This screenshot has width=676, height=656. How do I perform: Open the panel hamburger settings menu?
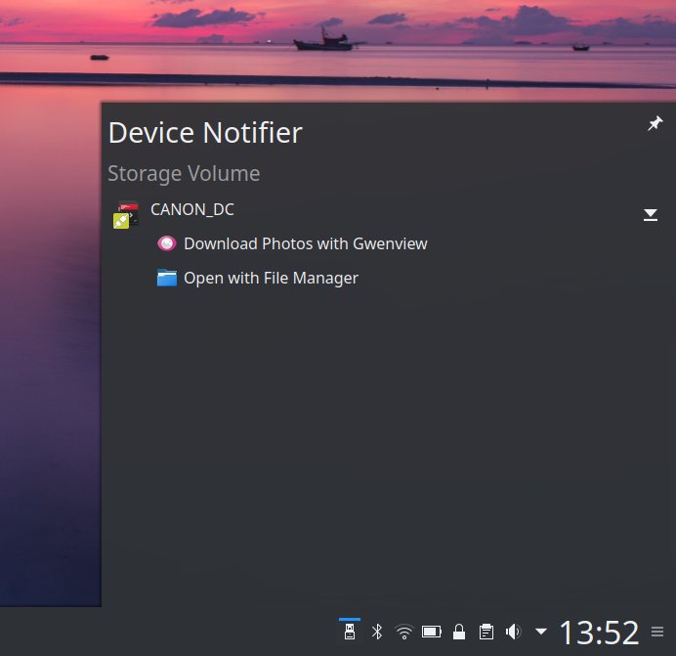657,633
